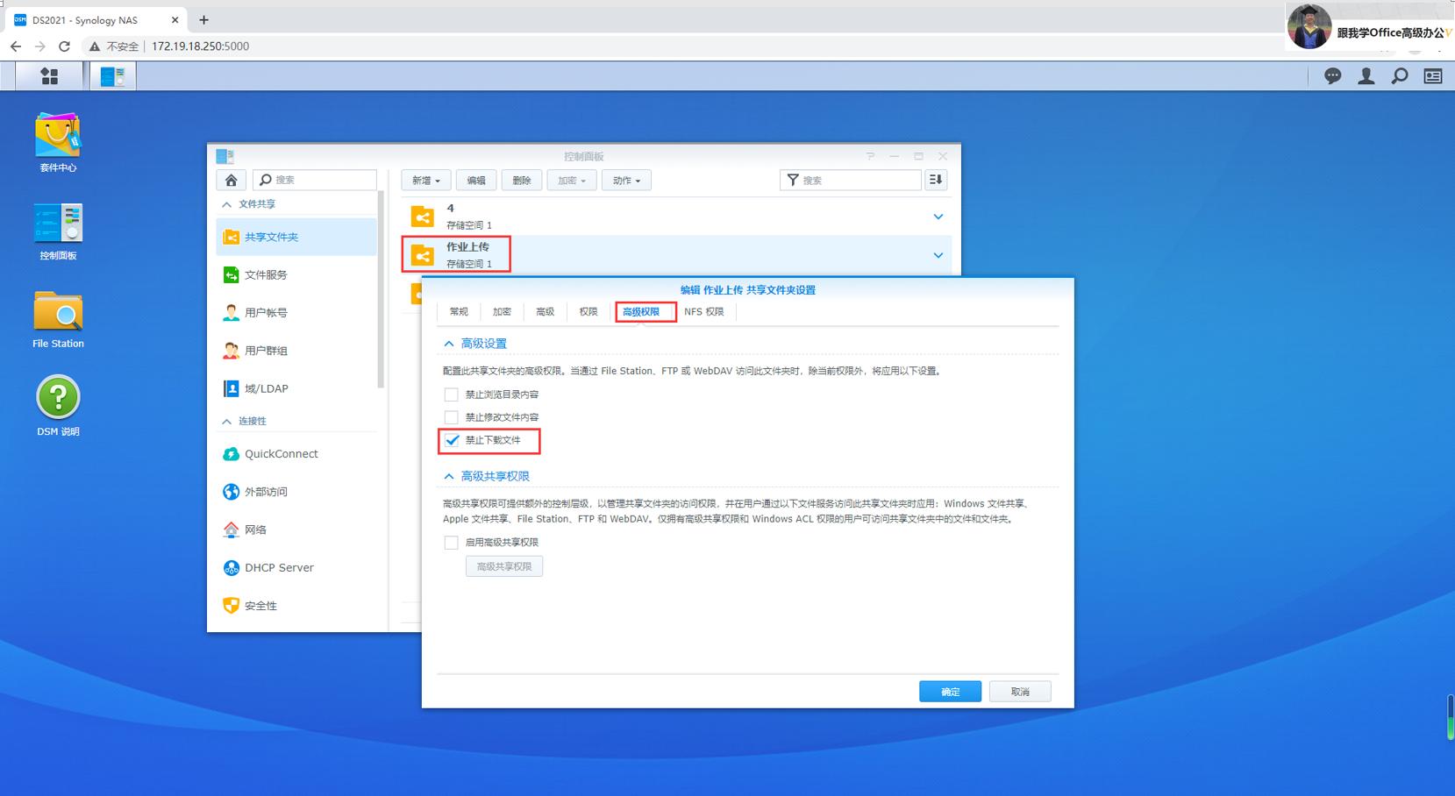Select QuickConnect in the sidebar
The height and width of the screenshot is (796, 1455).
tap(281, 453)
